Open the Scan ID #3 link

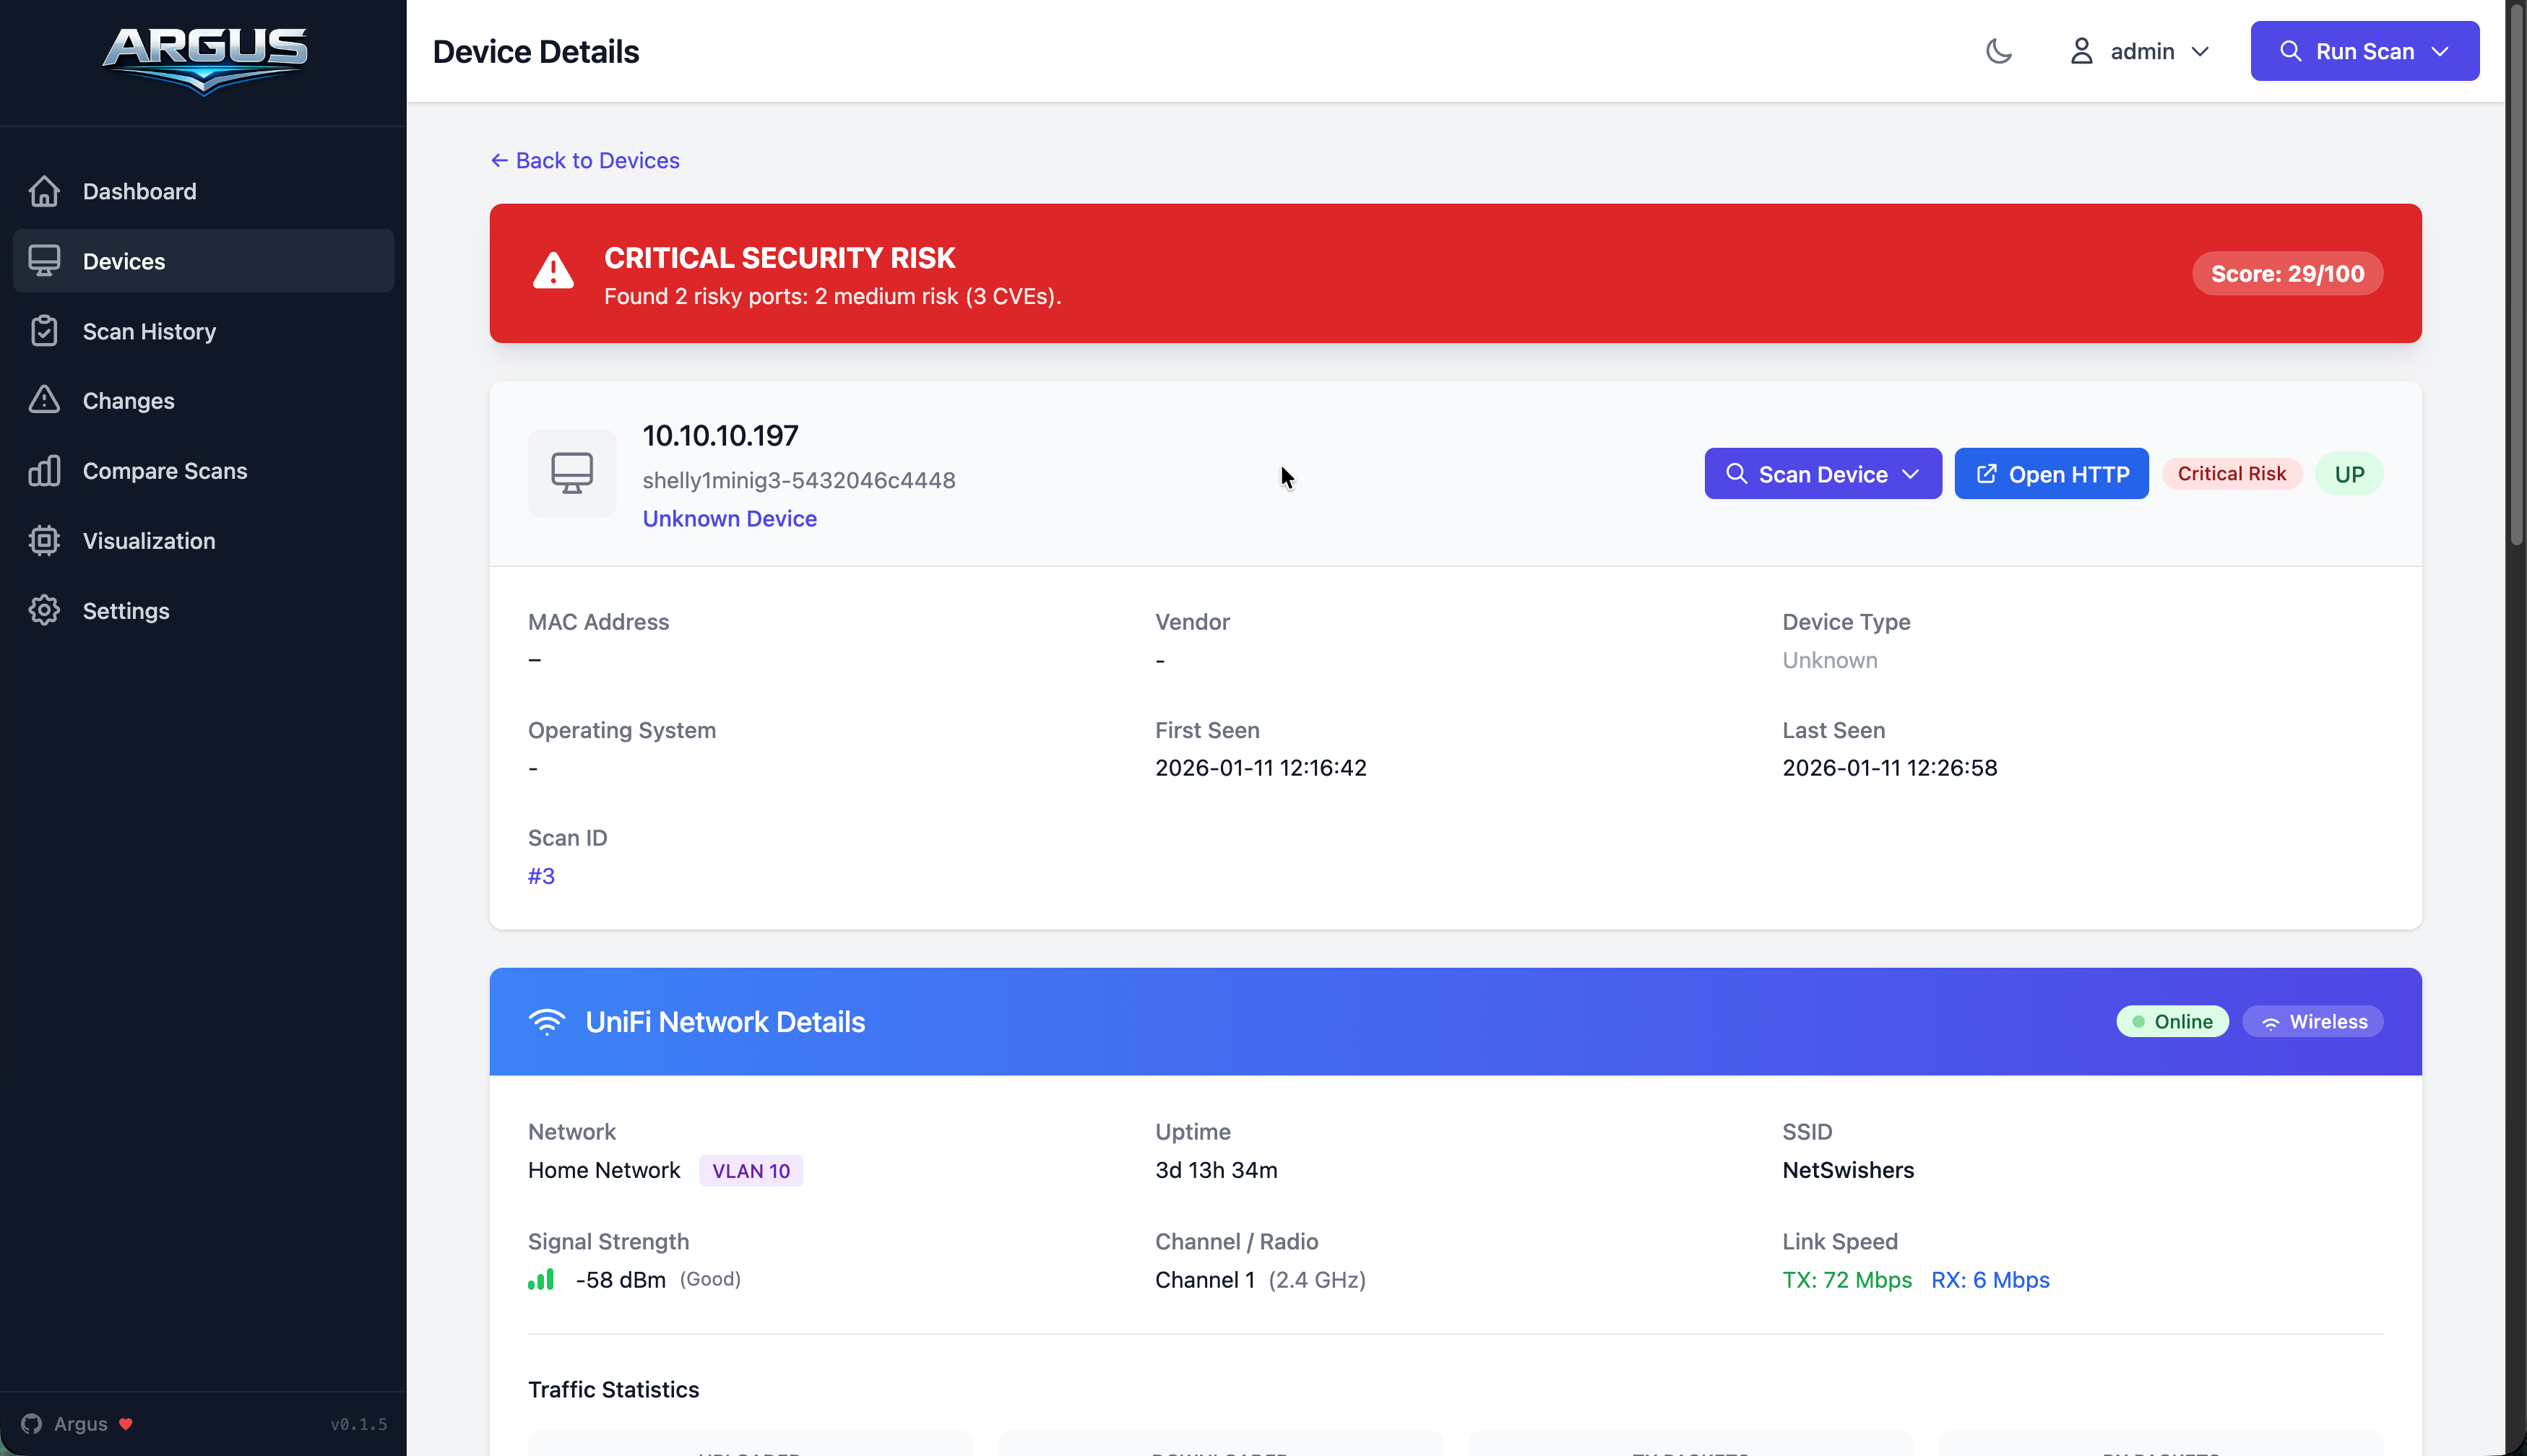point(541,876)
